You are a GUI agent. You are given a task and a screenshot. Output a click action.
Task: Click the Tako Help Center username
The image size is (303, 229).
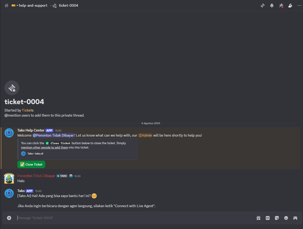point(31,130)
